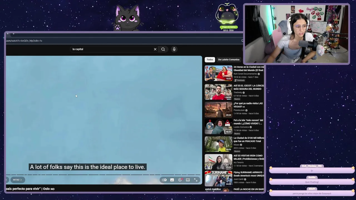This screenshot has width=356, height=200.
Task: Click title '¿Por qué ya nadie visita LAS VEGAS?'
Action: [248, 105]
